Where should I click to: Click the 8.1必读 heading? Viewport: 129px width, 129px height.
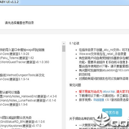click(x=74, y=43)
